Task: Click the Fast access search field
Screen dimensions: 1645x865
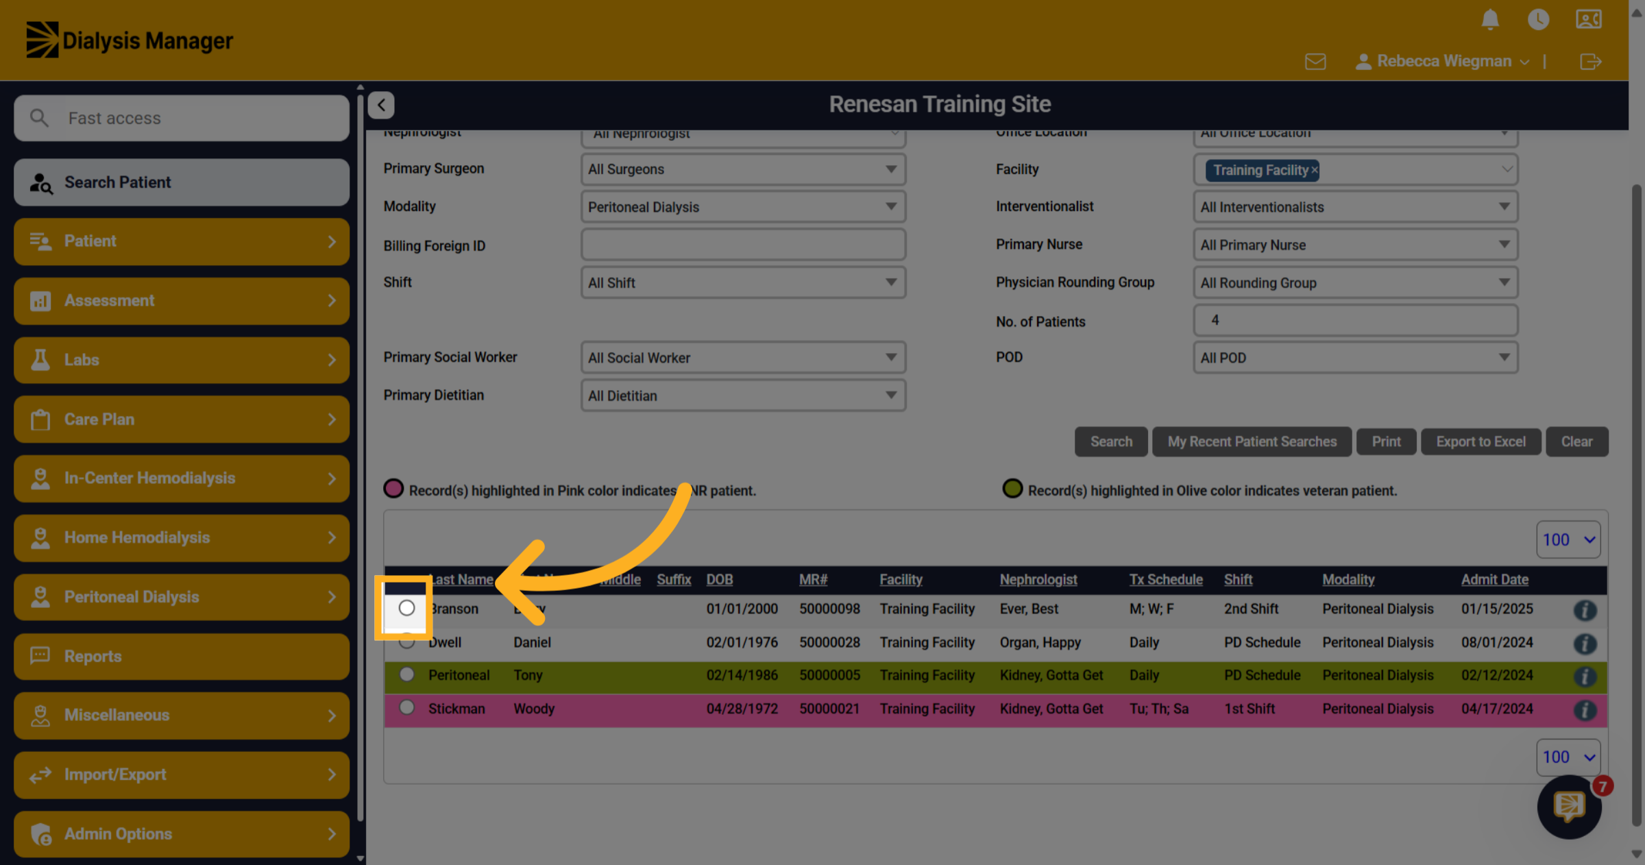Action: (182, 118)
